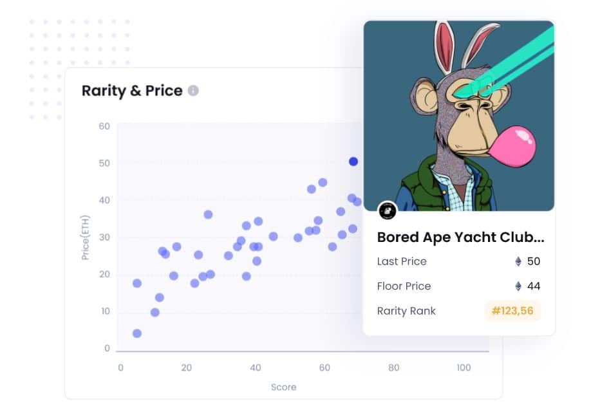Image resolution: width=600 pixels, height=408 pixels.
Task: Click the Score axis label
Action: point(283,387)
